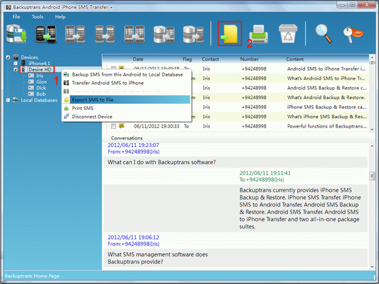The image size is (379, 284).
Task: Click 'iPhone SMS Backup & Restore ca...' content cell
Action: tap(327, 107)
